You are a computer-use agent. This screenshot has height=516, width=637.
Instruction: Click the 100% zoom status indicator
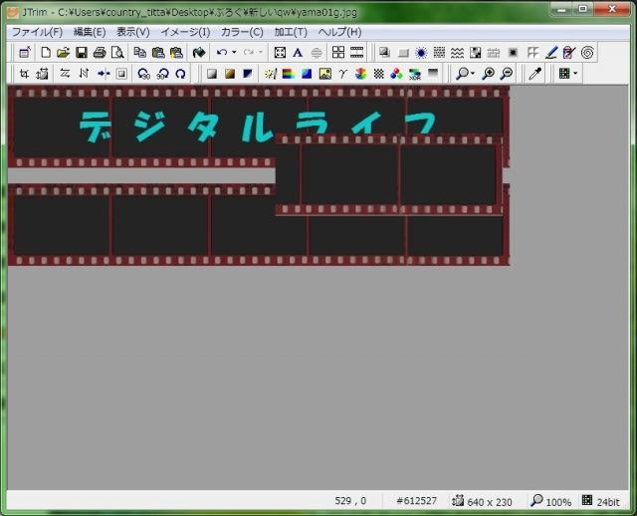(550, 501)
